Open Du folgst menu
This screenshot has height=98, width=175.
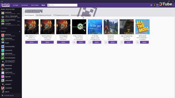[16, 5]
